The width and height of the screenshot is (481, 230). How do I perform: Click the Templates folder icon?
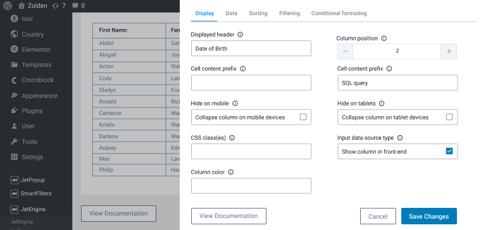click(14, 64)
